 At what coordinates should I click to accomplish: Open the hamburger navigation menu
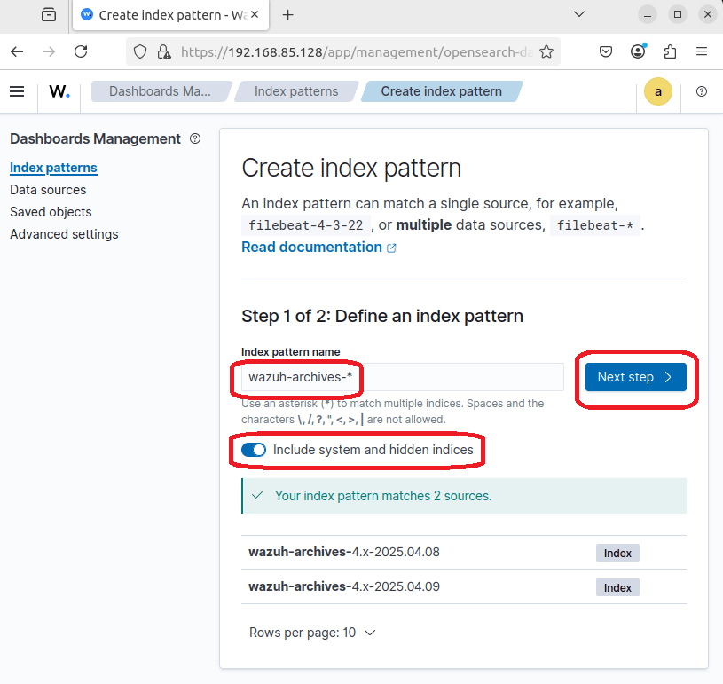point(17,91)
